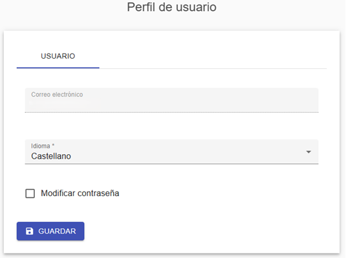This screenshot has height=258, width=346.
Task: Click the GUARDAR text label
Action: pos(57,231)
